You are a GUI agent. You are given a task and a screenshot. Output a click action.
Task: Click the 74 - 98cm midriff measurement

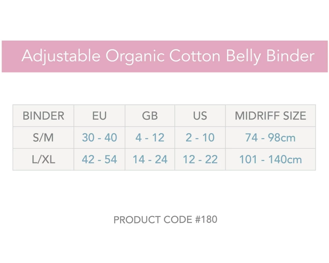coord(270,137)
